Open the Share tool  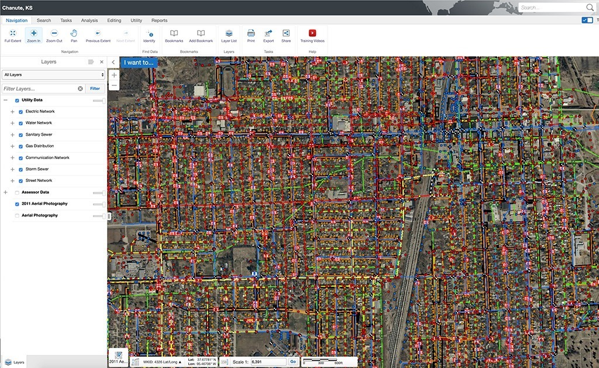point(286,36)
